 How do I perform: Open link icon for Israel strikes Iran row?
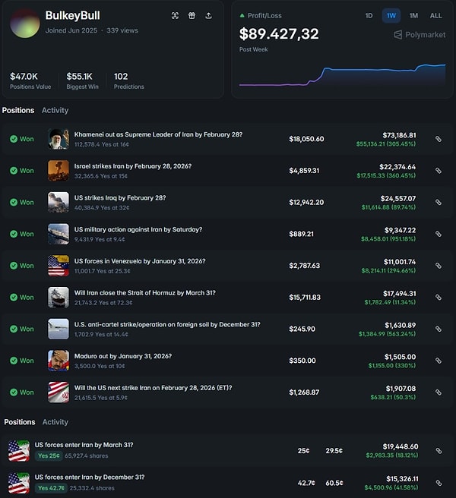coord(439,171)
